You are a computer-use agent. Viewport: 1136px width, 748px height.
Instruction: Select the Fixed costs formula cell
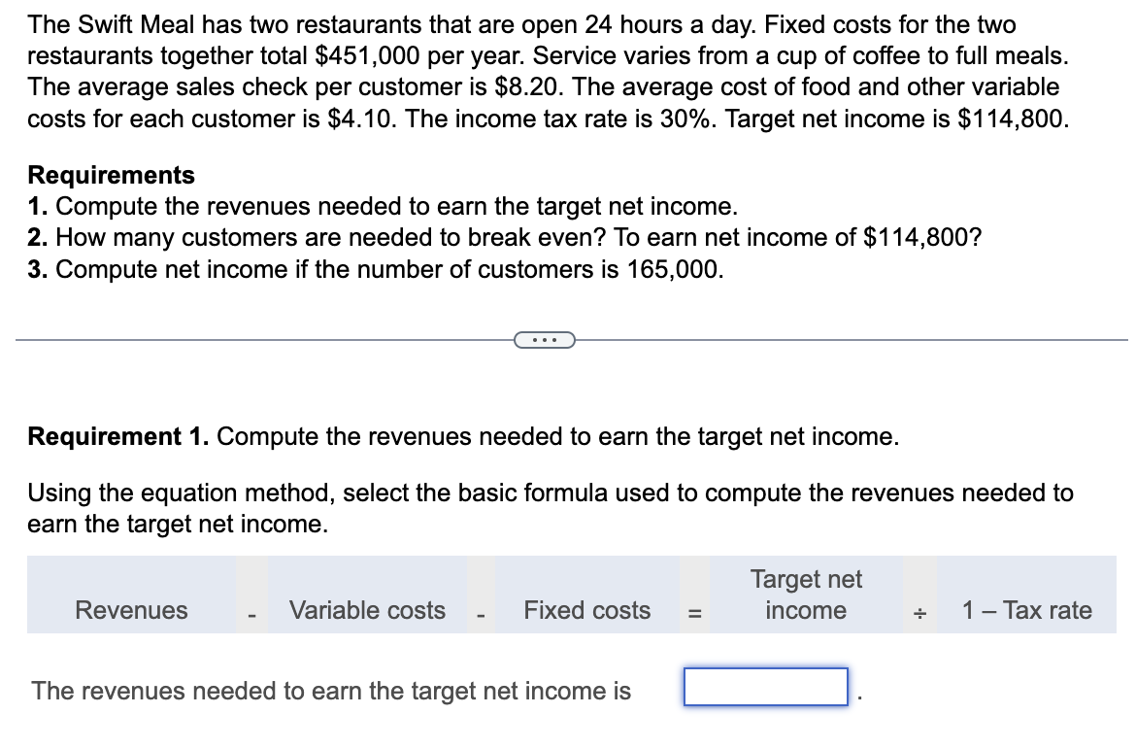tap(586, 595)
